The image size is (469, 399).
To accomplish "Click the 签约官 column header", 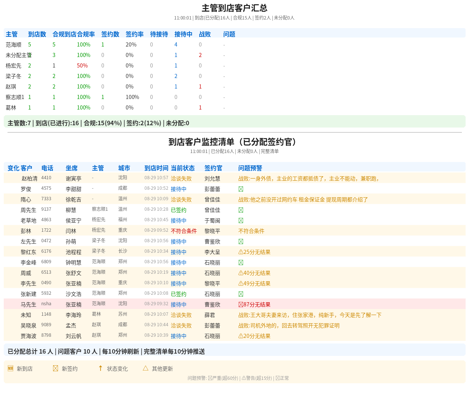I will coord(213,168).
